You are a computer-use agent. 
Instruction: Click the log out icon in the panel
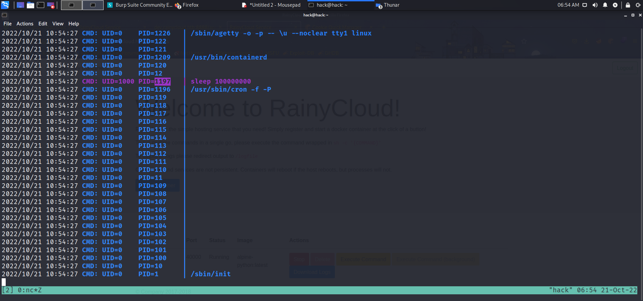pyautogui.click(x=638, y=5)
